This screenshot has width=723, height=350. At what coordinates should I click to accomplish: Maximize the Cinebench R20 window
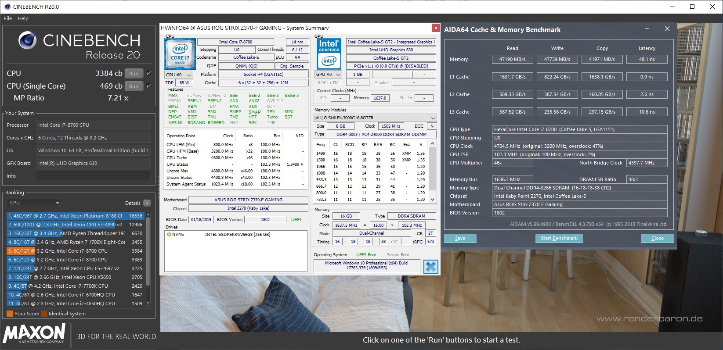692,7
